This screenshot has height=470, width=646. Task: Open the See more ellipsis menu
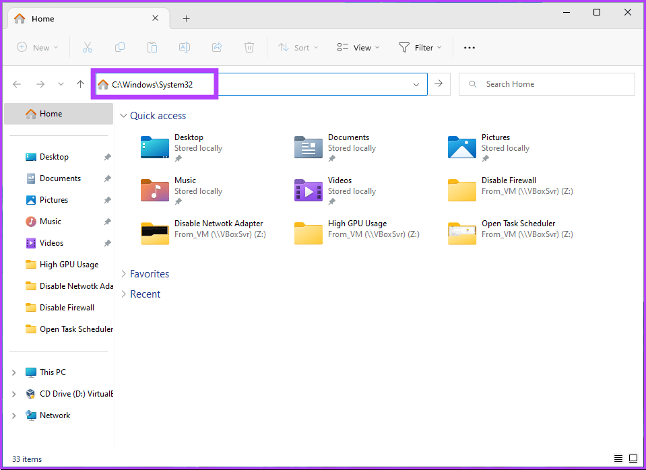[470, 47]
